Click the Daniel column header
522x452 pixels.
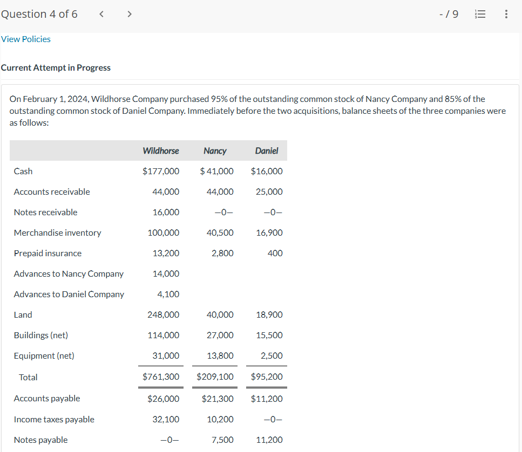[267, 150]
